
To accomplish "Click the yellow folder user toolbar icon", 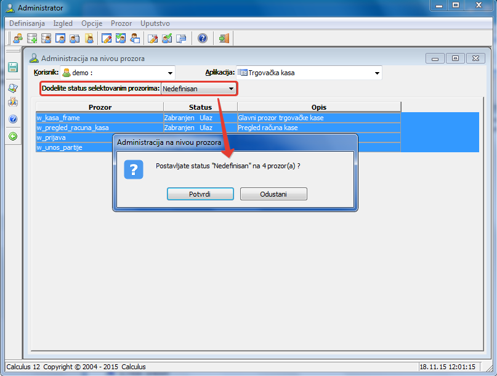I will (89, 38).
